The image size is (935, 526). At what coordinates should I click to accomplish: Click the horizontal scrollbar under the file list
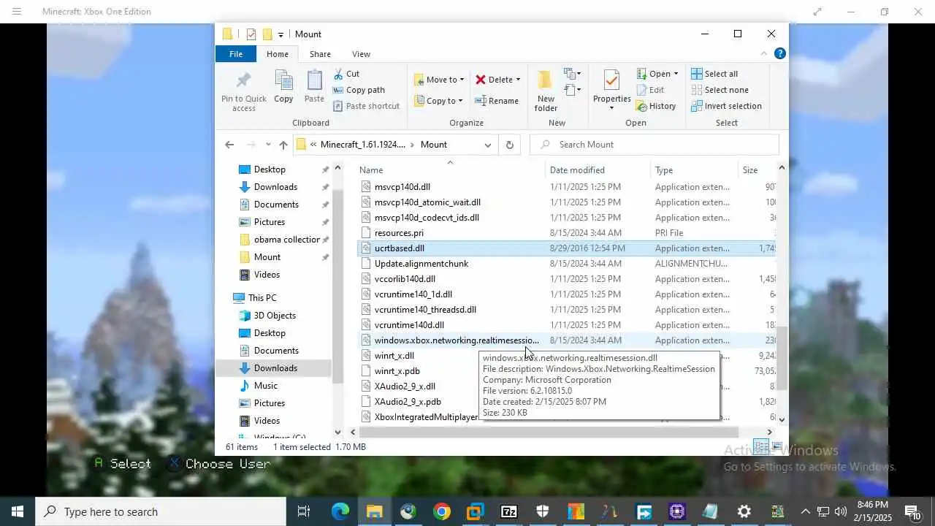pyautogui.click(x=548, y=432)
